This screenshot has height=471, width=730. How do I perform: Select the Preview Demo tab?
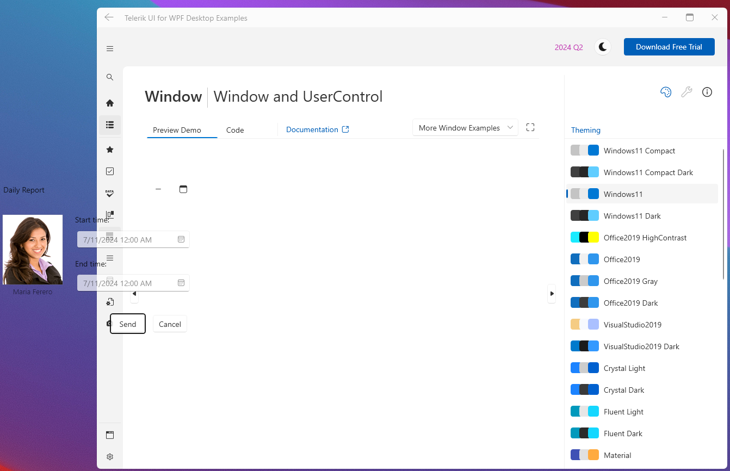177,130
